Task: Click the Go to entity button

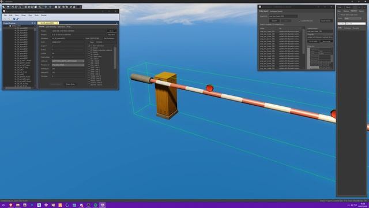Action: coord(314,41)
